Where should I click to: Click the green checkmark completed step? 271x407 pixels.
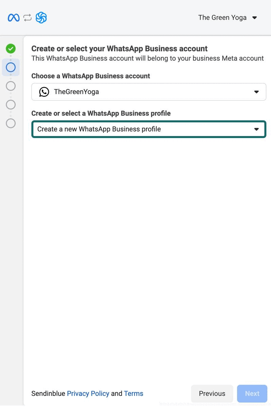pos(11,49)
